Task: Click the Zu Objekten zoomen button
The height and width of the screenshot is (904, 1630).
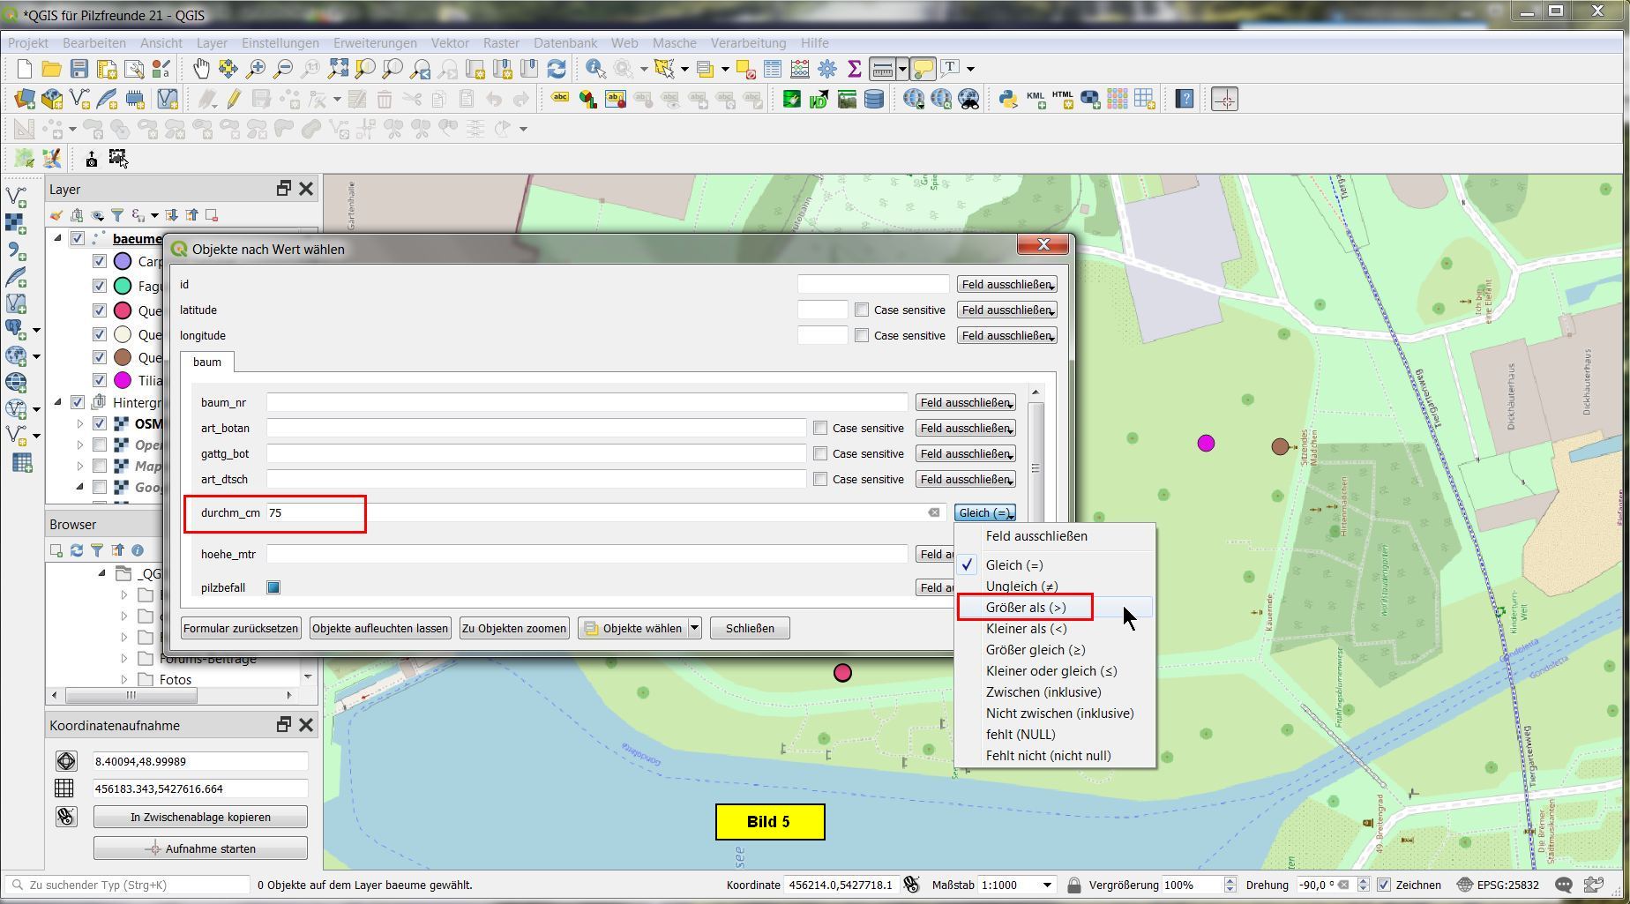Action: (x=514, y=628)
